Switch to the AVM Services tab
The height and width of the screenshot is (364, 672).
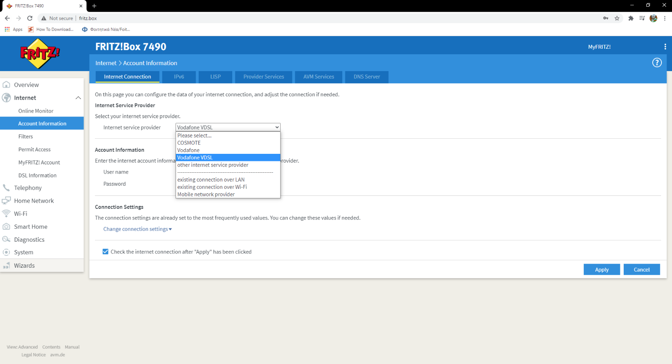(319, 77)
